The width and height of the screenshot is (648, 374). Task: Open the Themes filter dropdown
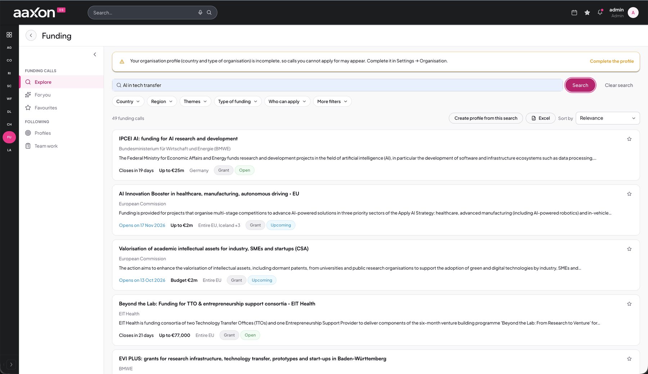point(195,101)
